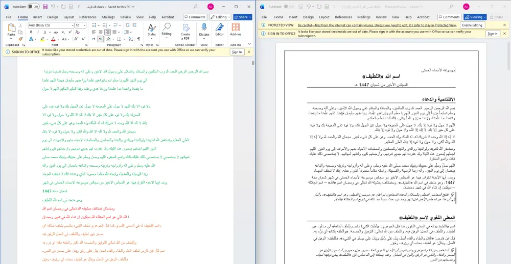Collapse the ribbon chevron in left window

pos(249,44)
